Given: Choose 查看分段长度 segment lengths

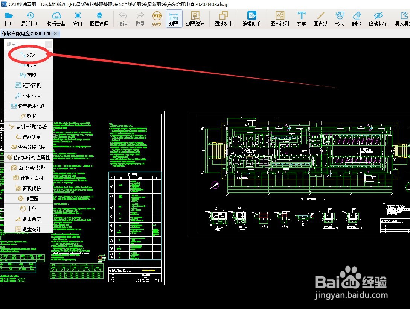Looking at the screenshot, I should point(28,147).
